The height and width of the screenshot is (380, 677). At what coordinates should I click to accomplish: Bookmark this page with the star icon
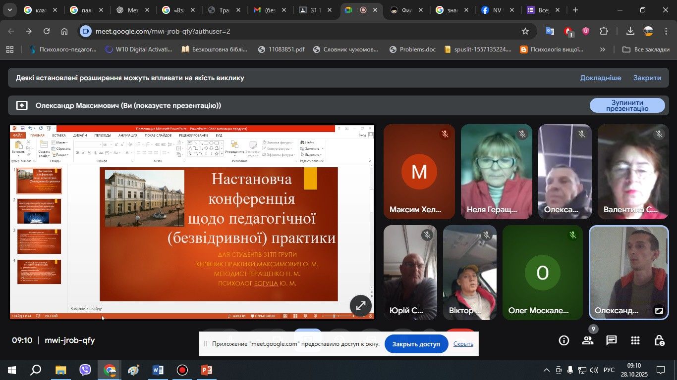525,31
